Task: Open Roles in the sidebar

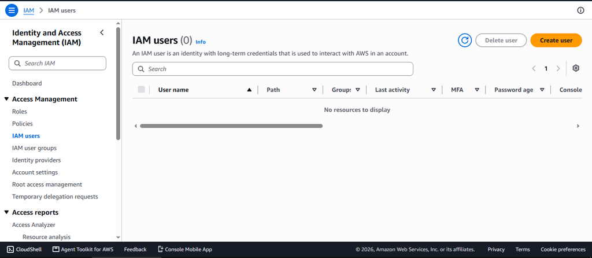Action: [20, 112]
